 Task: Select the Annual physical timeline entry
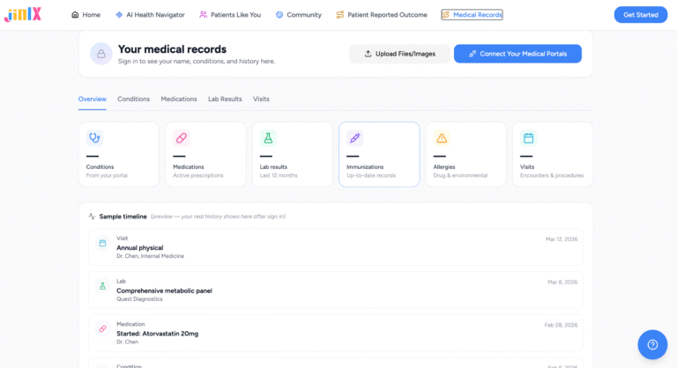pyautogui.click(x=336, y=247)
